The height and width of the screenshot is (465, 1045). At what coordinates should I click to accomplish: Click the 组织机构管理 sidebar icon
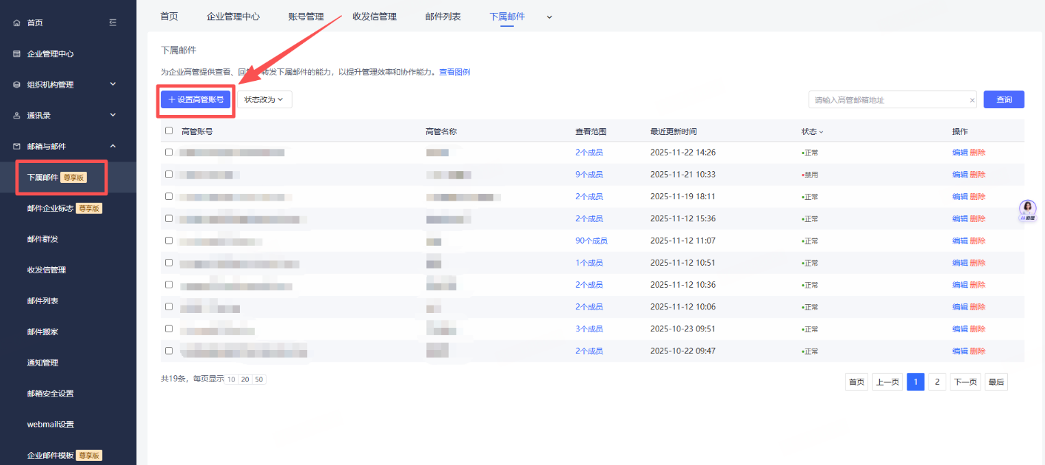(x=17, y=84)
